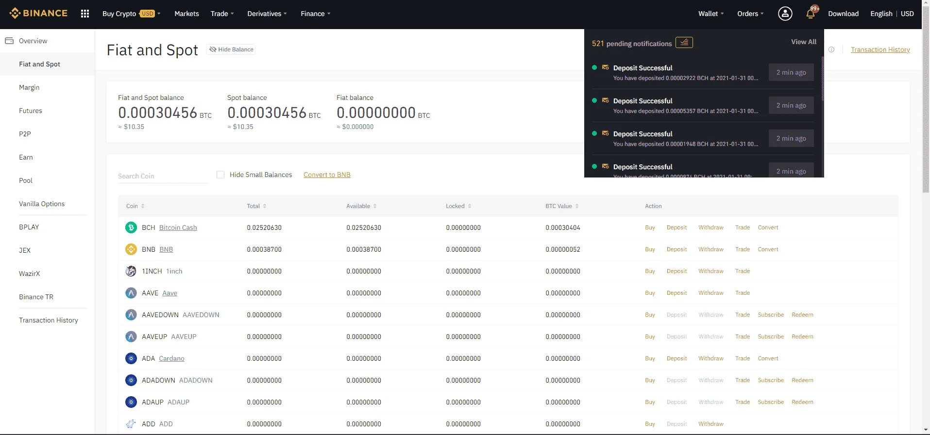Viewport: 930px width, 435px height.
Task: Sort by Locked column arrows
Action: click(x=470, y=206)
